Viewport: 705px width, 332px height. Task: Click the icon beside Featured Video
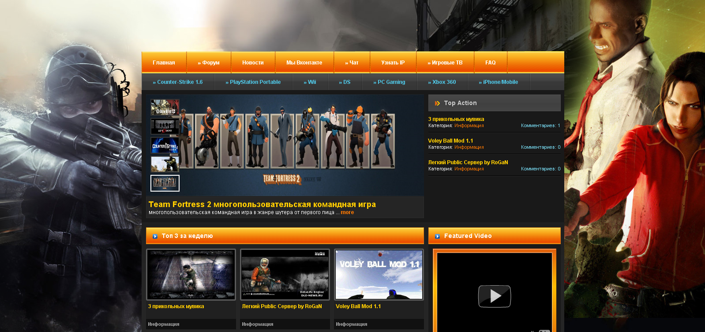(437, 237)
